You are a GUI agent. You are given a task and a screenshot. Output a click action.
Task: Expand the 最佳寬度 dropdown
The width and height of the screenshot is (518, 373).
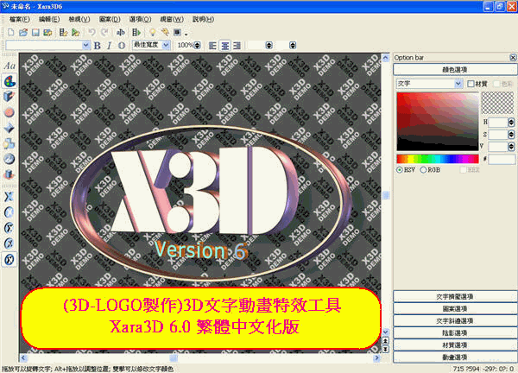167,45
